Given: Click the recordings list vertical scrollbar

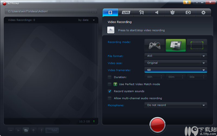Looking at the screenshot, I should tap(97, 70).
